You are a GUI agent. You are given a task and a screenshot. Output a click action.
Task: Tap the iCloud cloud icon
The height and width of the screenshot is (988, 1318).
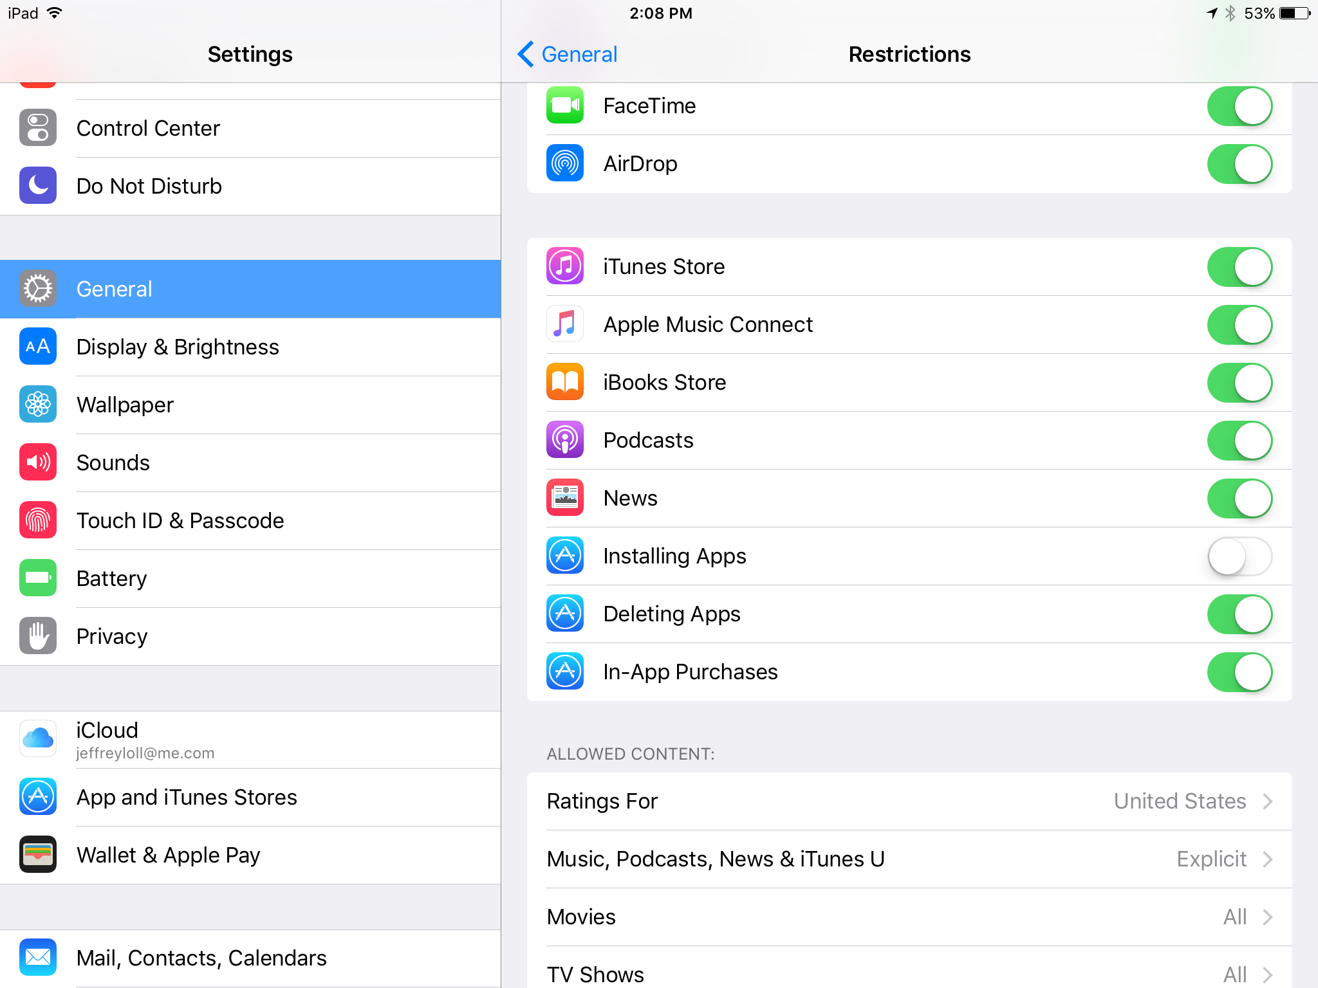(38, 739)
